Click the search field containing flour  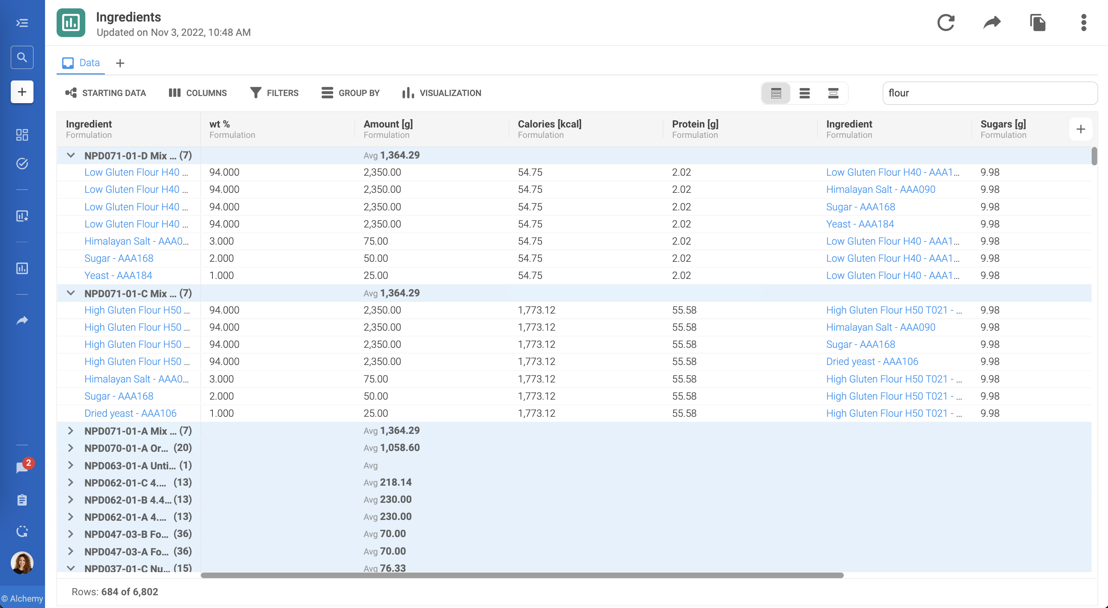pos(990,93)
